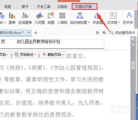Add a new document tab with plus
Screen dimensions: 138x120
36,33
